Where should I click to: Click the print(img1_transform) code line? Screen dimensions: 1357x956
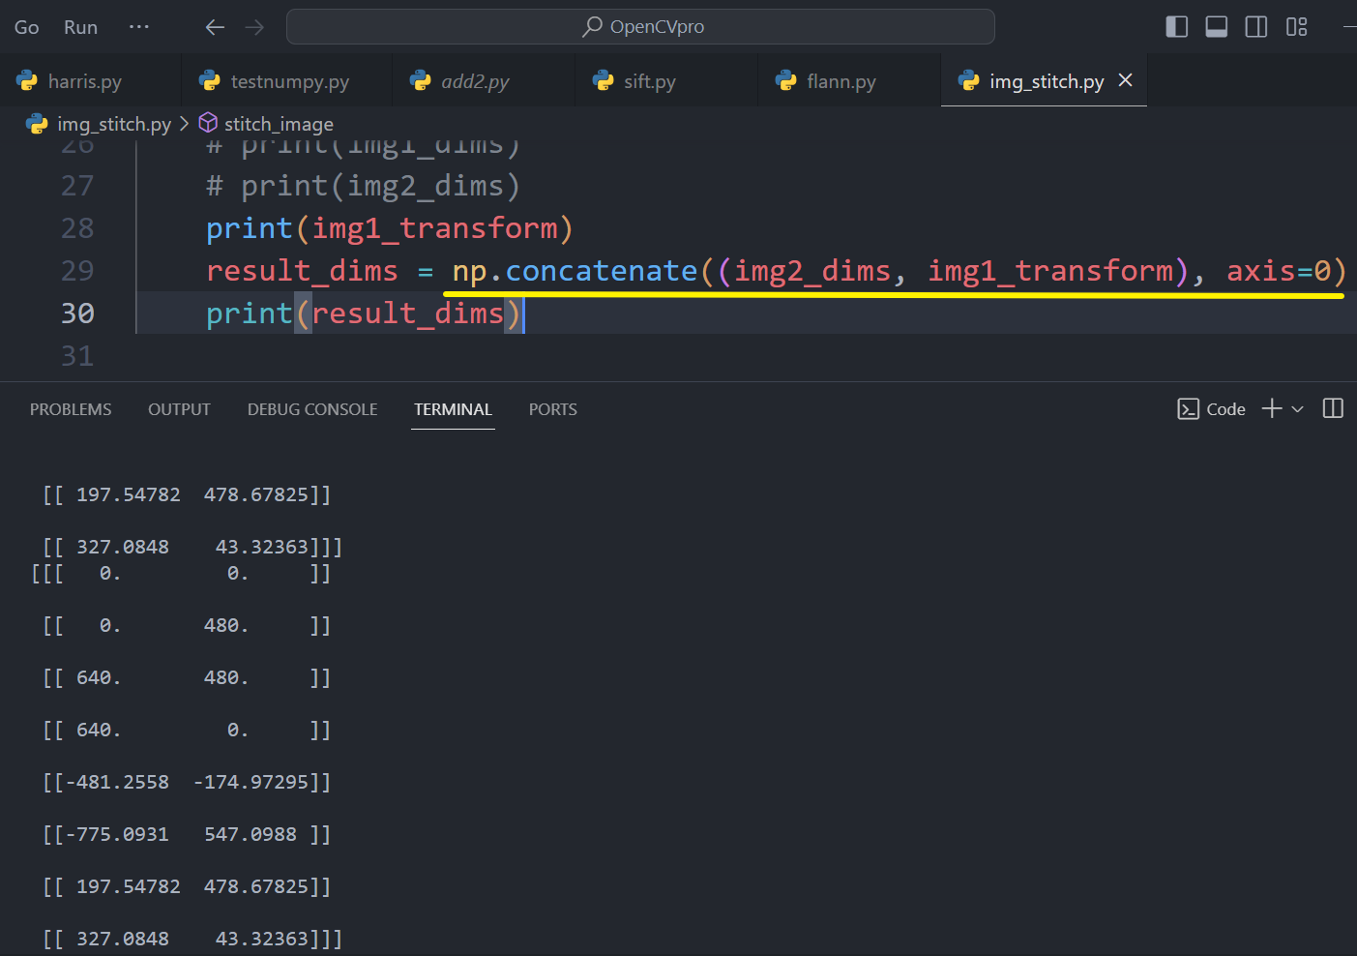(390, 228)
